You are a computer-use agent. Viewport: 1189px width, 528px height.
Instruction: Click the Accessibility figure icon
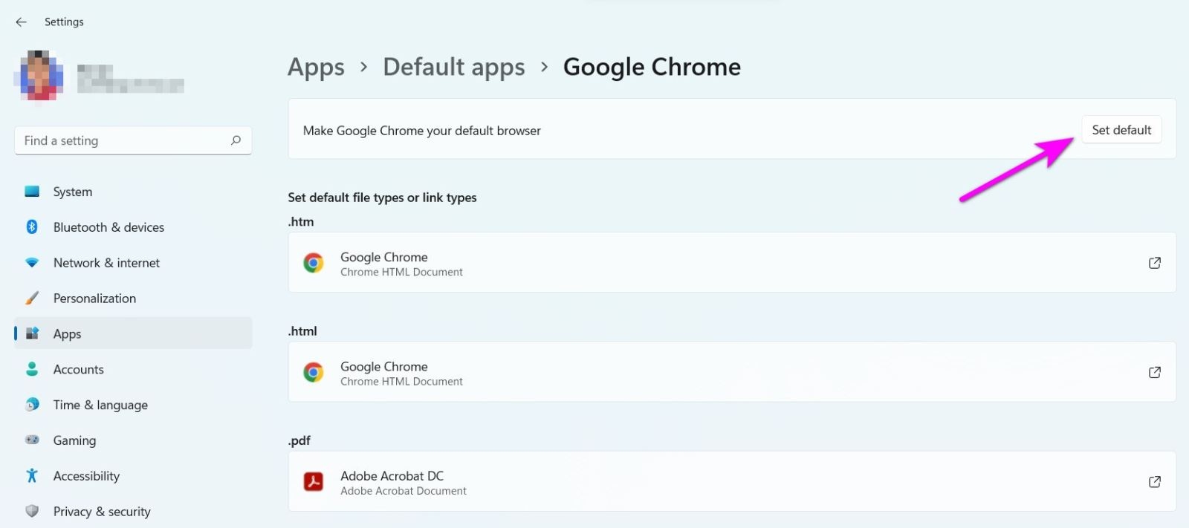(x=32, y=476)
